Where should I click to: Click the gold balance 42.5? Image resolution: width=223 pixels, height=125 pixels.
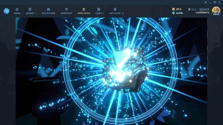179,9
